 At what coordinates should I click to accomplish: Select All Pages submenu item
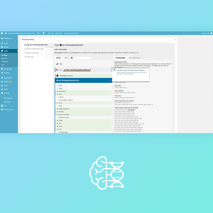coord(4,55)
